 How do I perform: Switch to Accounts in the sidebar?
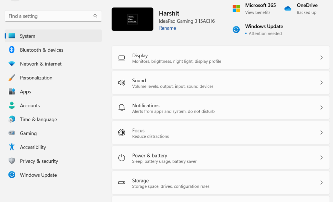click(x=30, y=106)
